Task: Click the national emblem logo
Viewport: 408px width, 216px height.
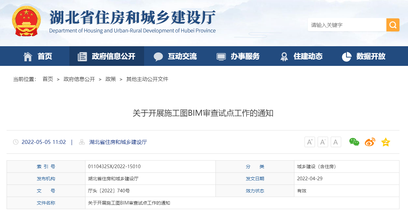Action: click(27, 21)
